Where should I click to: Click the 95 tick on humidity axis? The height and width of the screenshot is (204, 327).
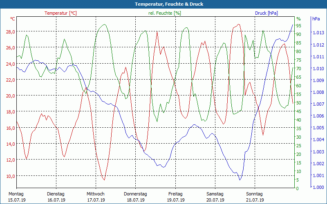pos(299,25)
